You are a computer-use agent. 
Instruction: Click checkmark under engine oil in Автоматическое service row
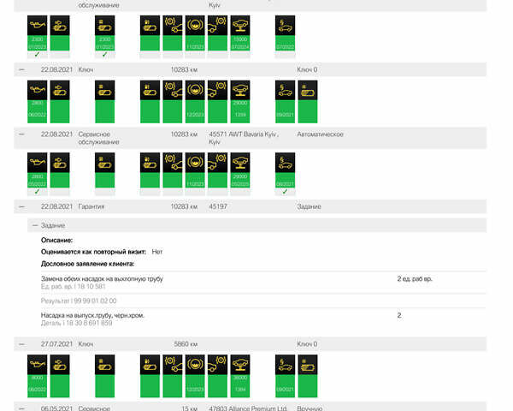pos(37,192)
